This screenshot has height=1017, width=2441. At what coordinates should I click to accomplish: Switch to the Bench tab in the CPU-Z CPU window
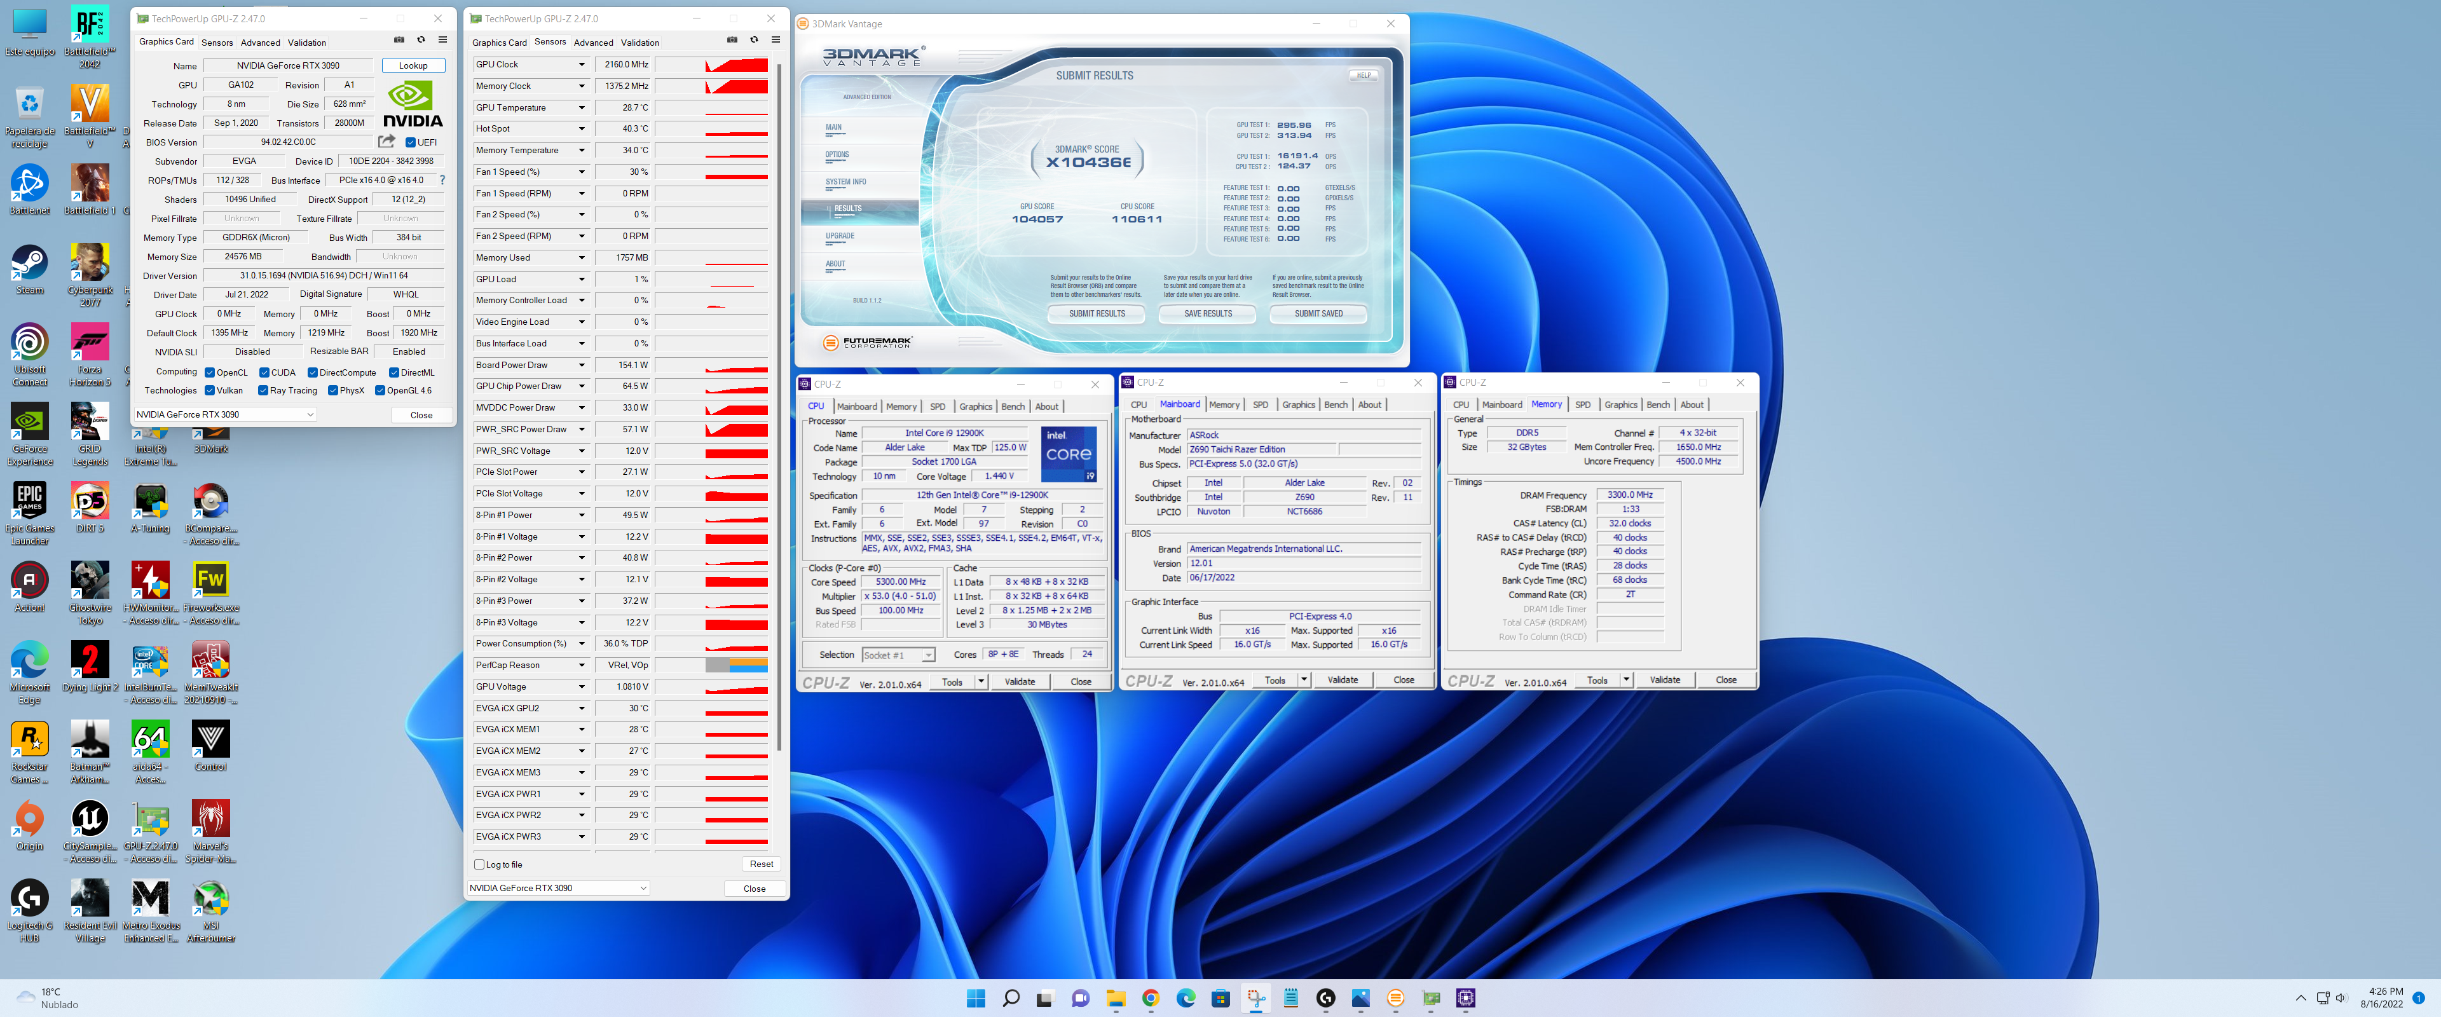coord(1013,407)
